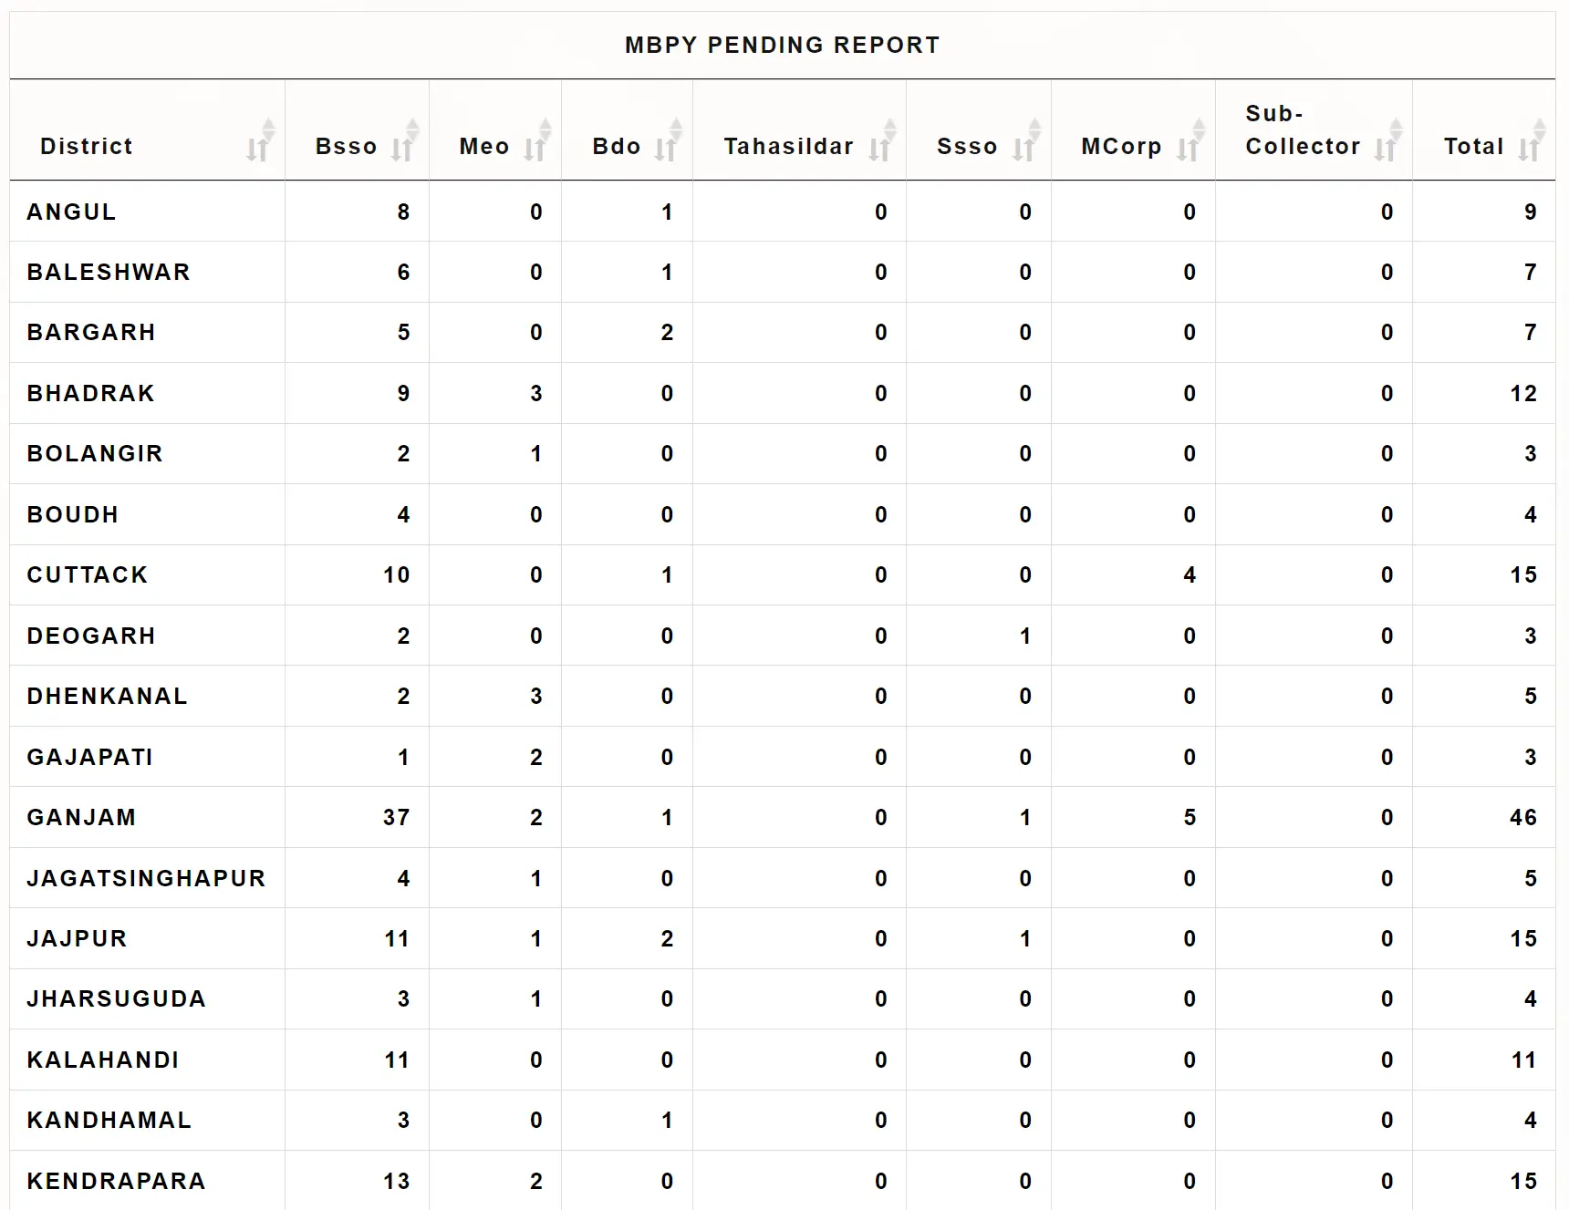Click Ganjam's total value 46
This screenshot has height=1210, width=1569.
pos(1522,818)
